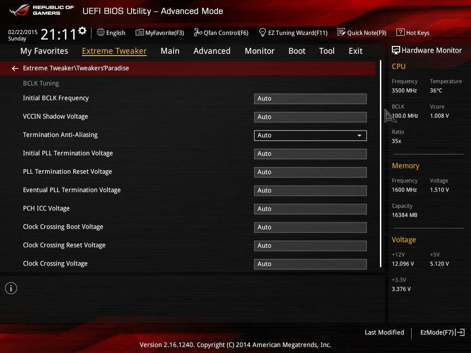The width and height of the screenshot is (471, 353).
Task: Select the Clock Crossing Voltage field
Action: click(310, 264)
